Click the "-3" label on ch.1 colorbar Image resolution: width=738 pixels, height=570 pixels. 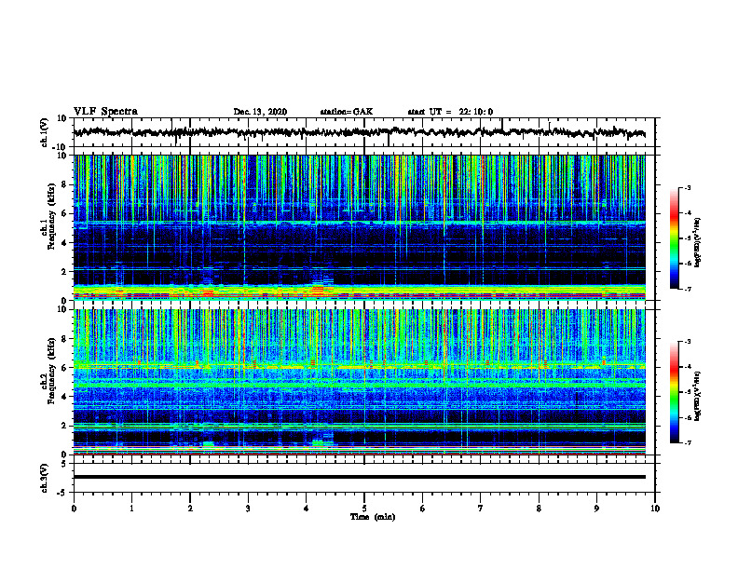(x=688, y=188)
